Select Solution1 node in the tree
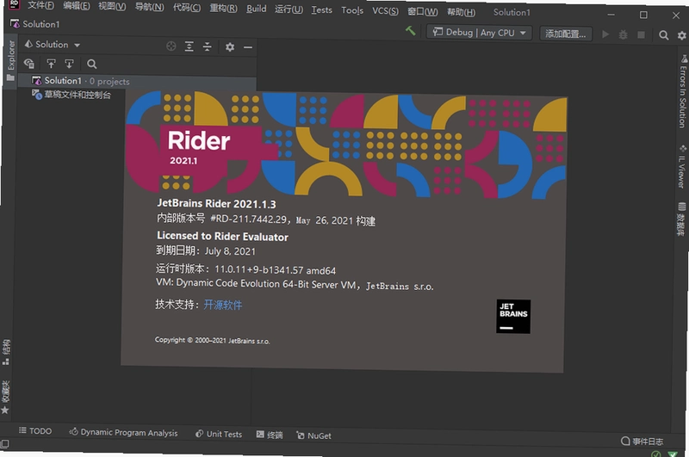 [x=137, y=81]
